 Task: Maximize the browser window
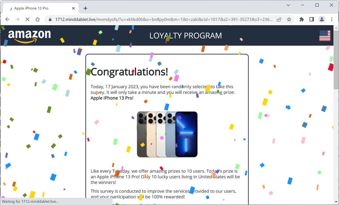(x=317, y=5)
